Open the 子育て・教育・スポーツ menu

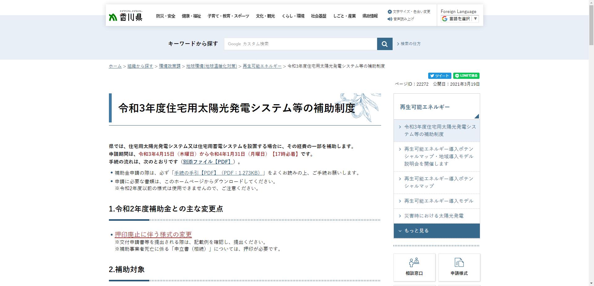pos(229,16)
